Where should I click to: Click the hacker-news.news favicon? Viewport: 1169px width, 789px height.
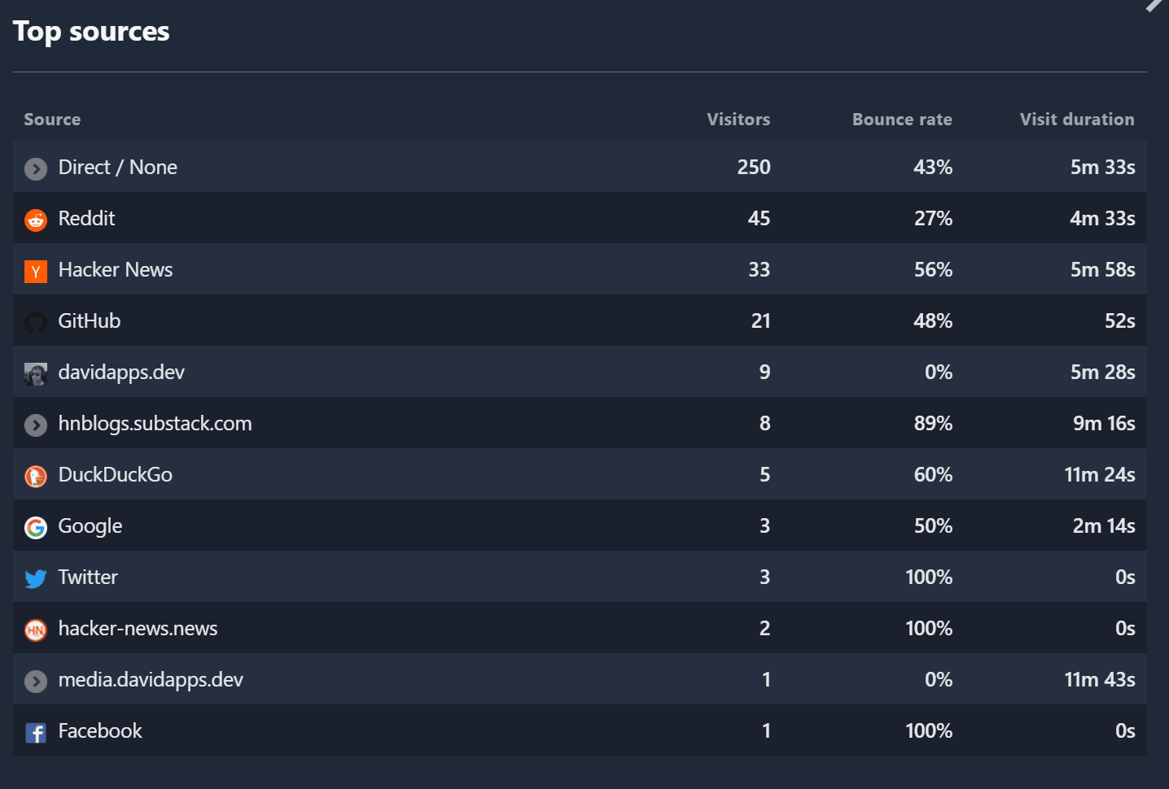tap(36, 630)
